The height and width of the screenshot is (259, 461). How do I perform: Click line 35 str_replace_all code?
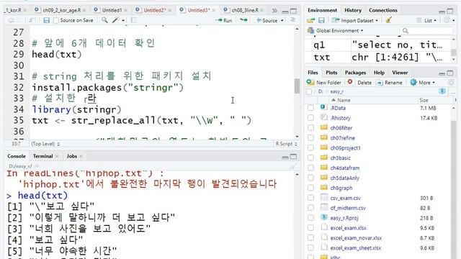point(141,120)
